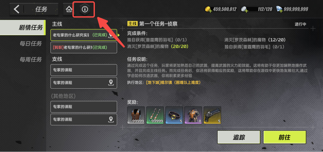This screenshot has height=152, width=323.
Task: Select the revolver gun reward item
Action: [213, 115]
